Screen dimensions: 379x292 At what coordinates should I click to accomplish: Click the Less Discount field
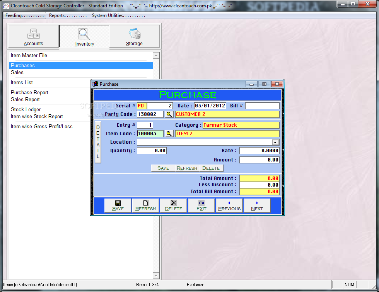259,185
